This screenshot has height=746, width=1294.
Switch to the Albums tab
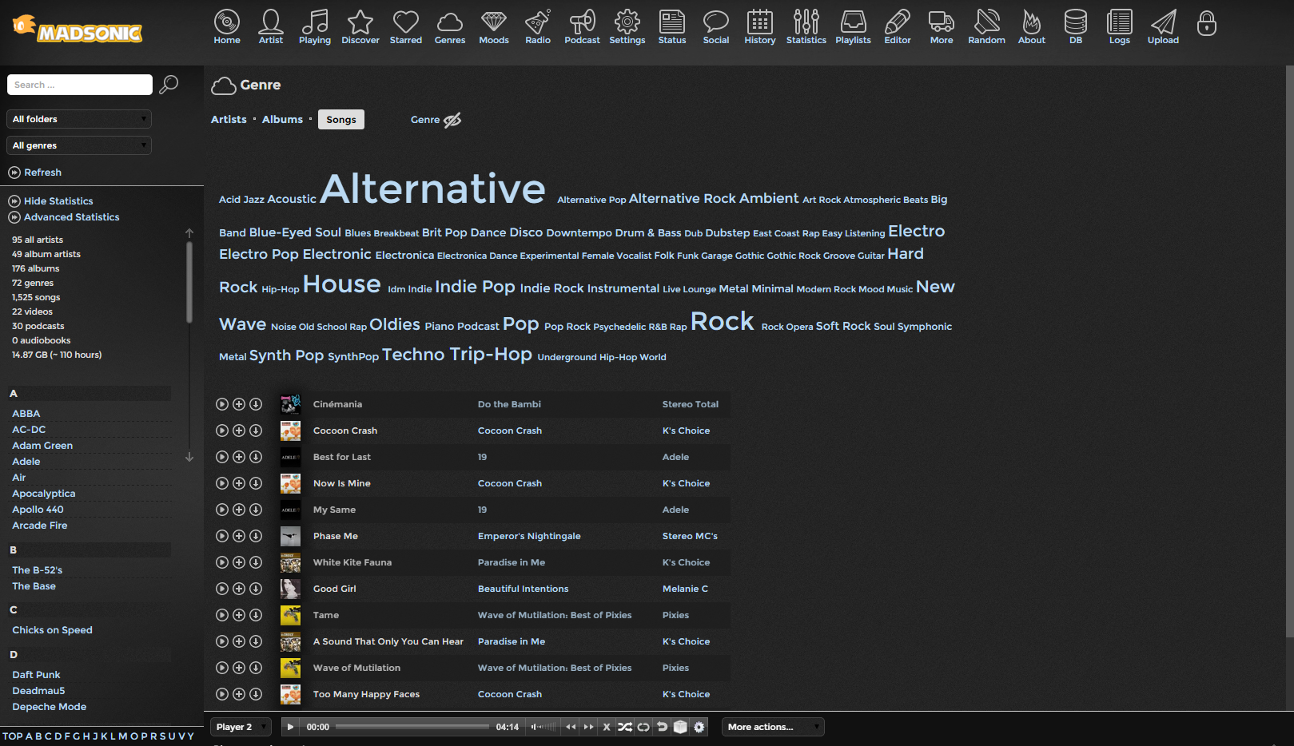(x=283, y=120)
